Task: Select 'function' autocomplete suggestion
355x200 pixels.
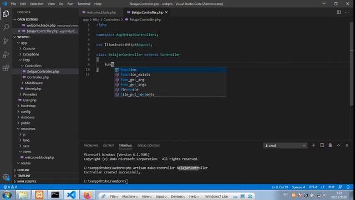Action: tap(170, 69)
